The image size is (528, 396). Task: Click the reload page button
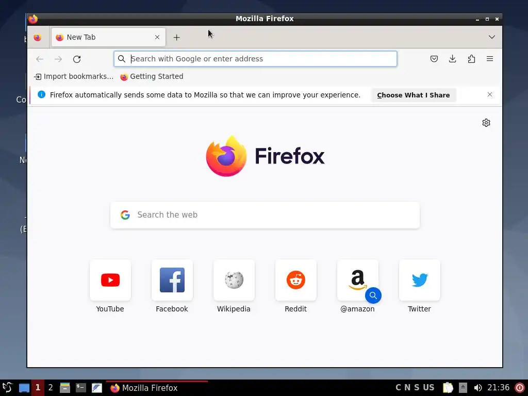tap(77, 59)
